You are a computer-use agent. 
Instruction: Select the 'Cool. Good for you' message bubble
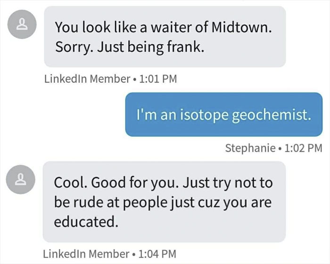tap(164, 201)
